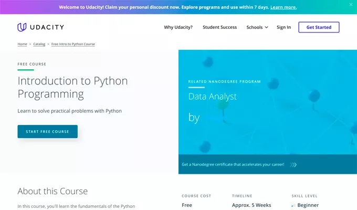Click the TIMELINE label
This screenshot has height=210, width=357.
pyautogui.click(x=242, y=196)
